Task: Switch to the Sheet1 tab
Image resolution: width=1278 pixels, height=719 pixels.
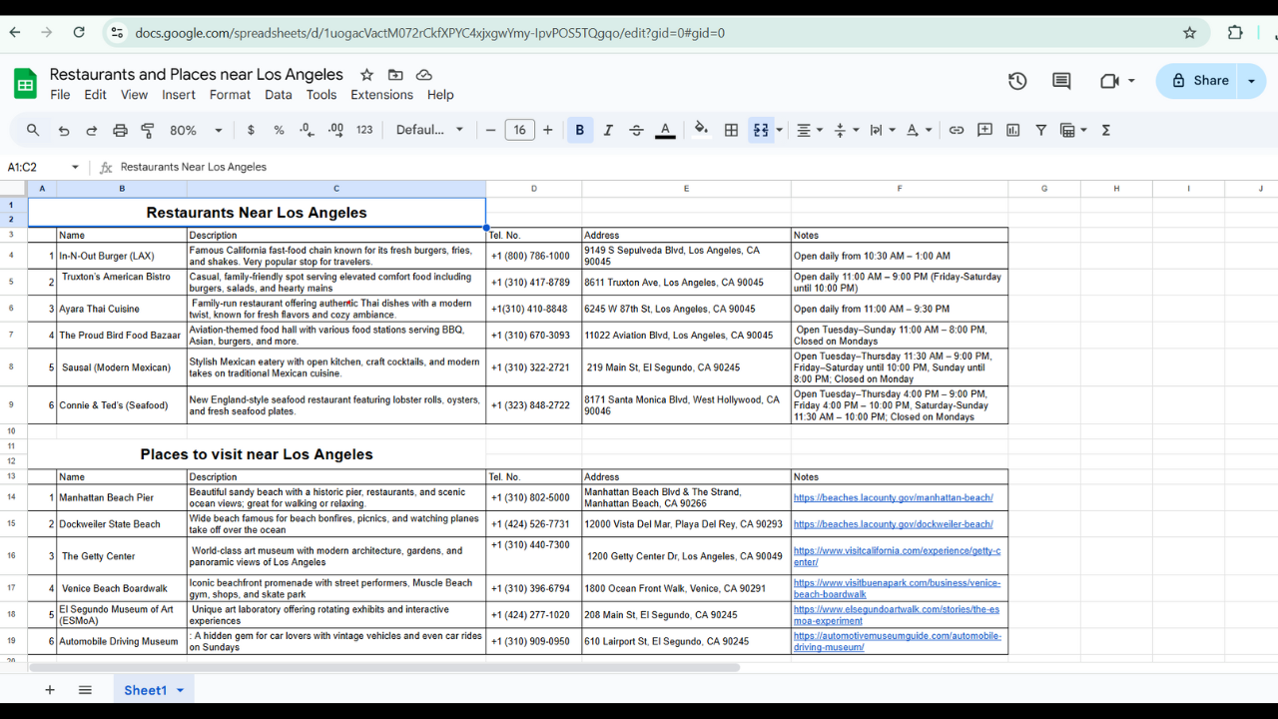Action: 145,690
